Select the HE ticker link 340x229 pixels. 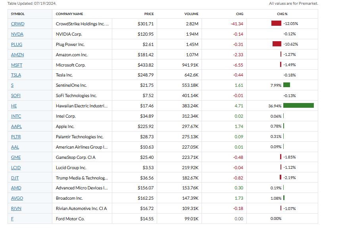[x=14, y=106]
